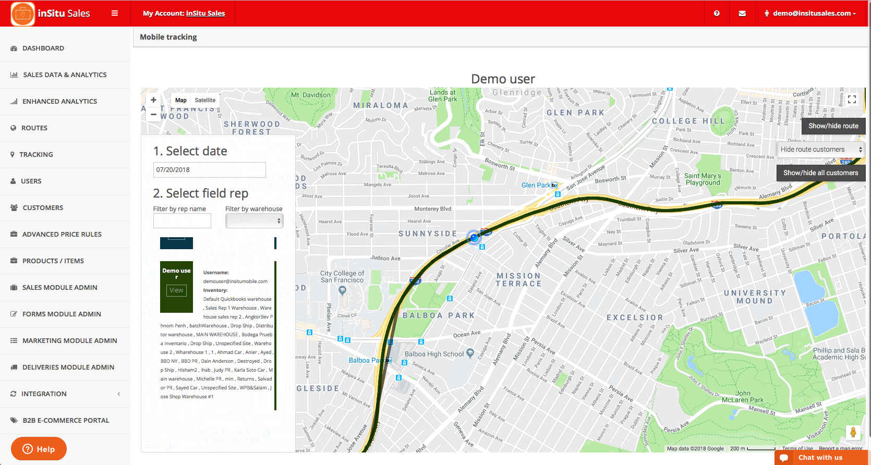This screenshot has height=465, width=871.
Task: Open the inSitu Sales account link
Action: click(205, 14)
